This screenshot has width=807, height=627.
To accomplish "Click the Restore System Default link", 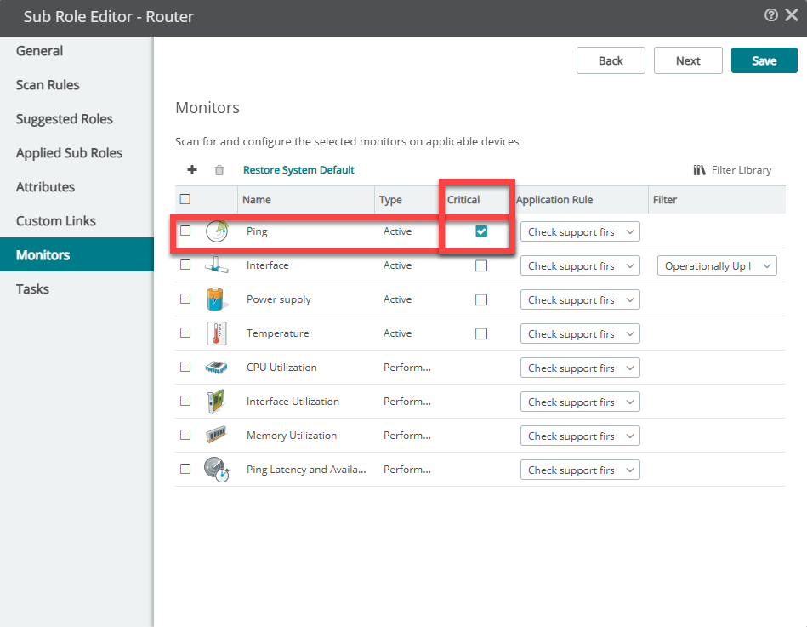I will [298, 170].
